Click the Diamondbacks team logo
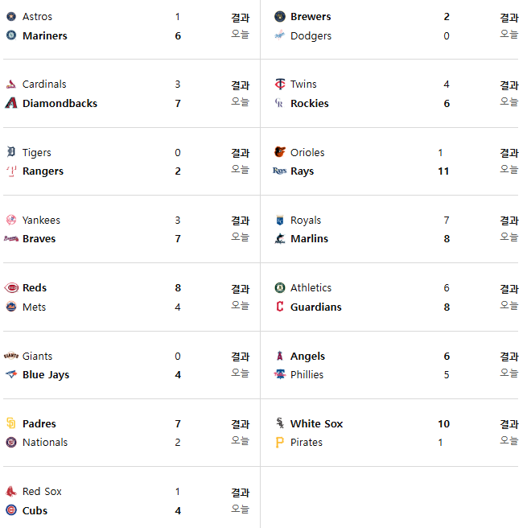Viewport: 531px width, 528px height. point(11,103)
